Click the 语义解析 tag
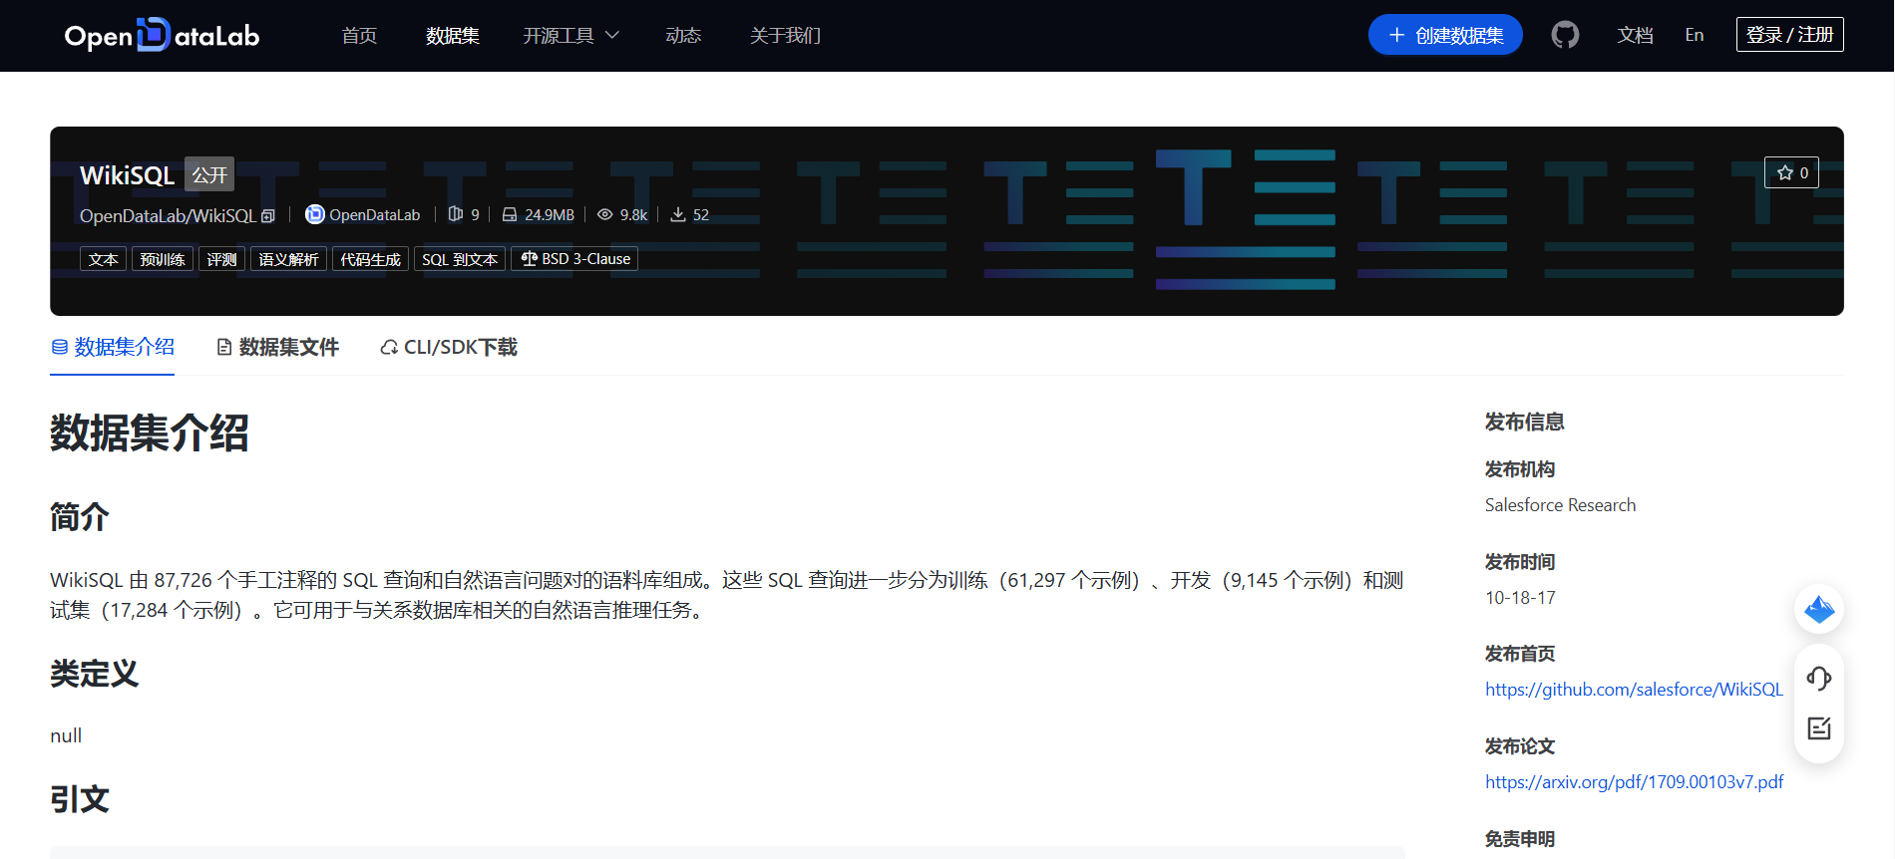This screenshot has width=1895, height=859. 288,259
